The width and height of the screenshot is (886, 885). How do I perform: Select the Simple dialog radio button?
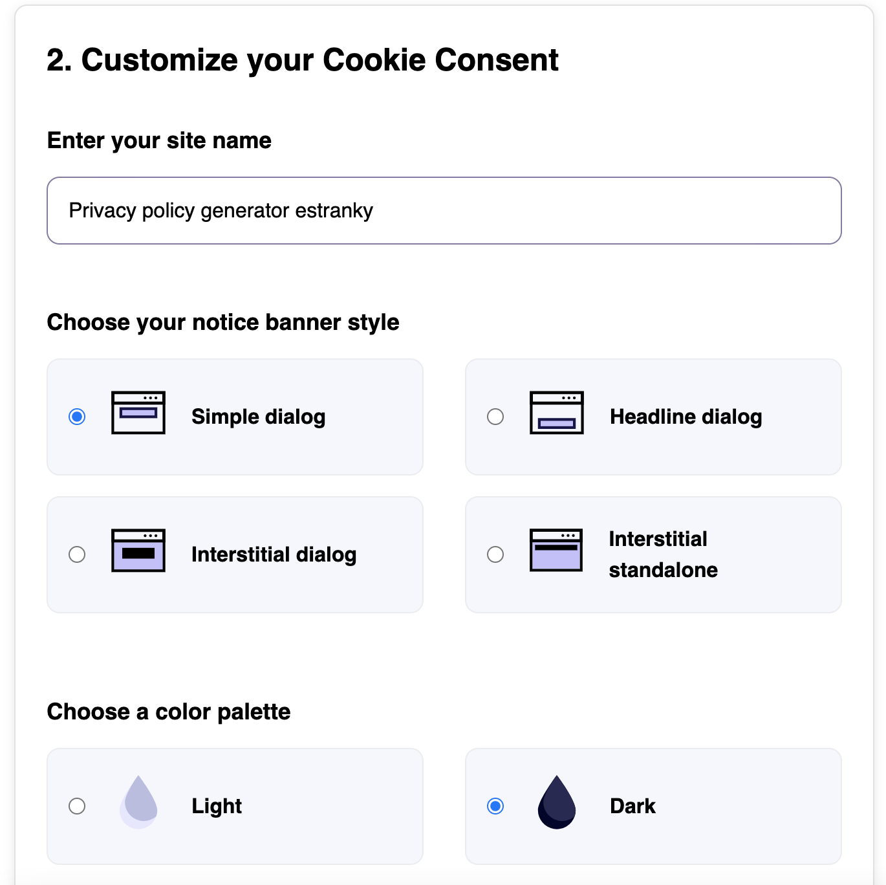click(77, 417)
